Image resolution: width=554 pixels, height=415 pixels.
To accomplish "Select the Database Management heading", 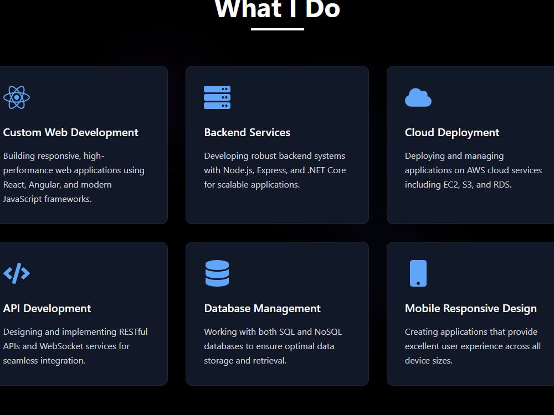I will point(262,308).
